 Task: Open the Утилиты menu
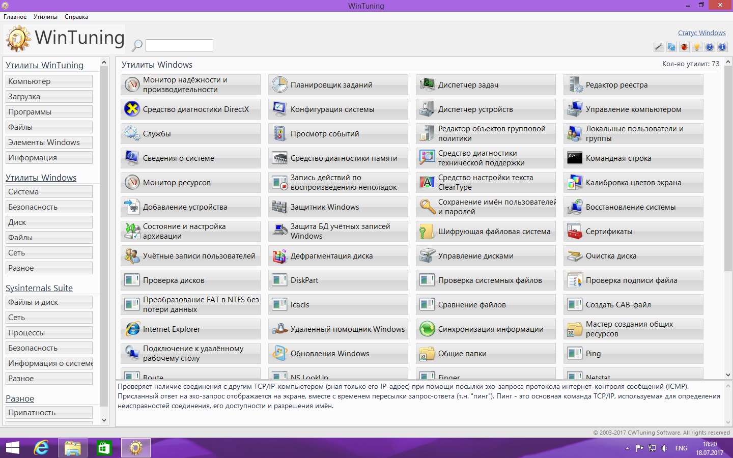pyautogui.click(x=45, y=17)
